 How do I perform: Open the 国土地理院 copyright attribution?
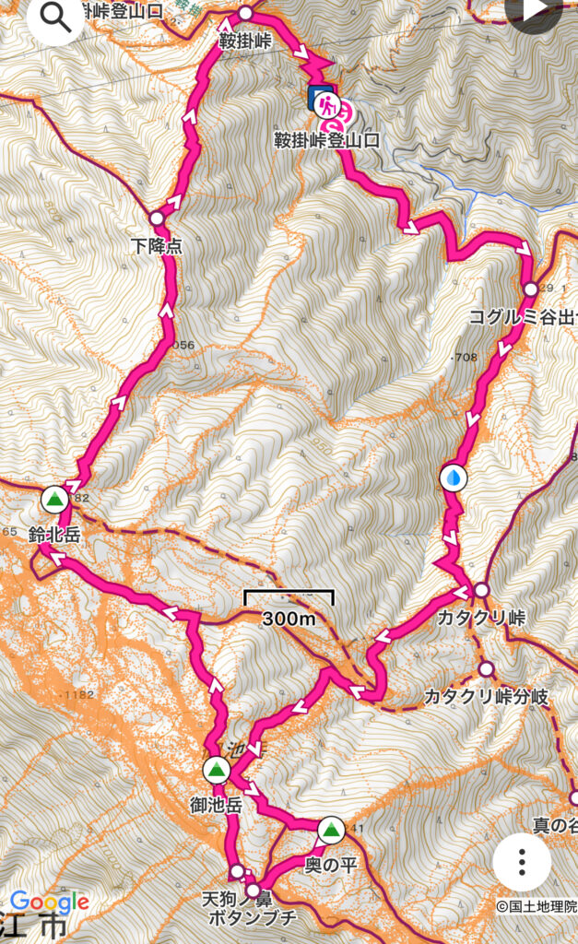point(537,907)
